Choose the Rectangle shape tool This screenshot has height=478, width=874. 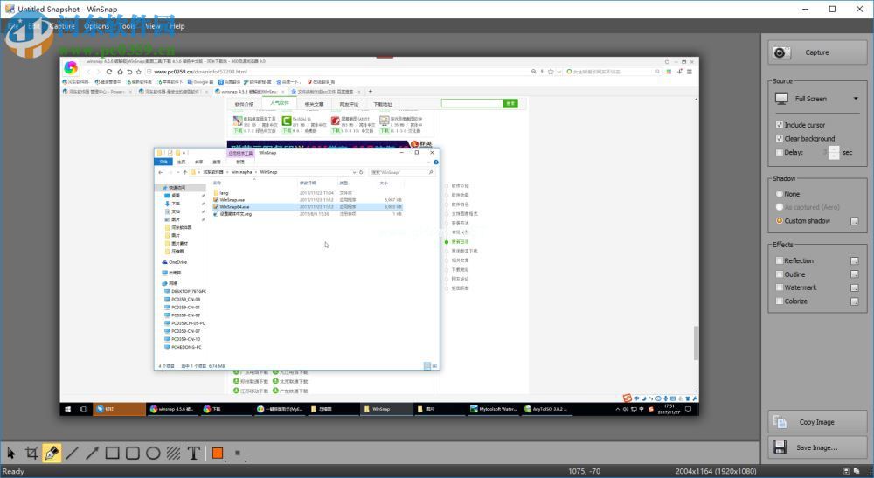click(112, 453)
